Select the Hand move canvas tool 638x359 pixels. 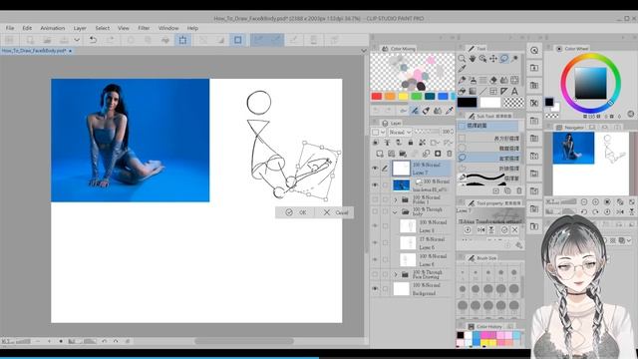tap(473, 59)
